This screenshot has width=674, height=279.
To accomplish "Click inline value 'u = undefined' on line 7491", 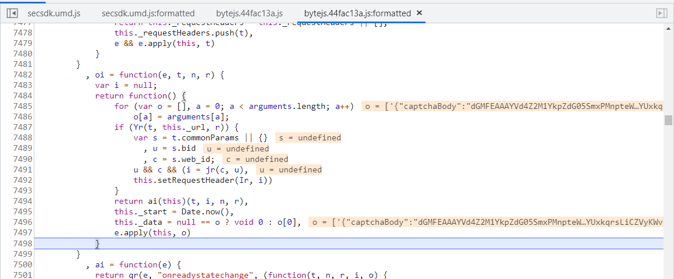I will click(x=289, y=169).
